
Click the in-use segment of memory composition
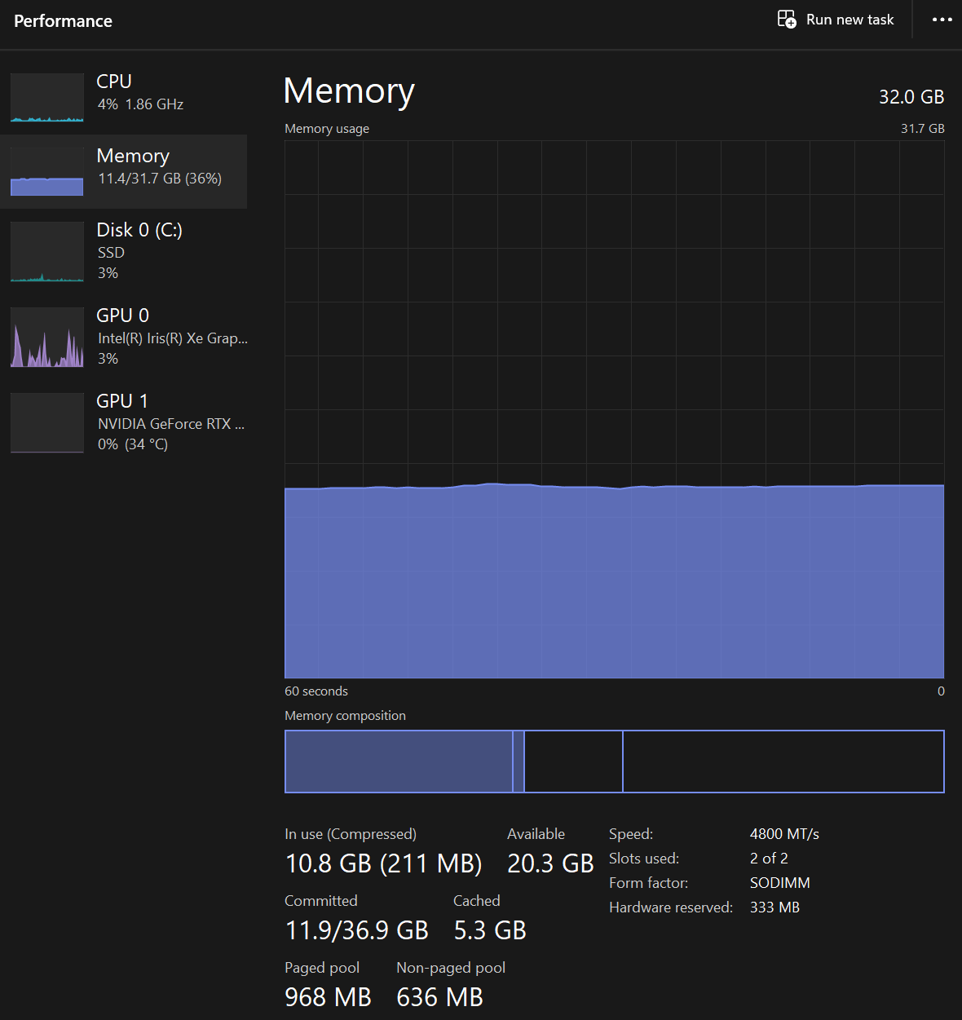pyautogui.click(x=398, y=762)
